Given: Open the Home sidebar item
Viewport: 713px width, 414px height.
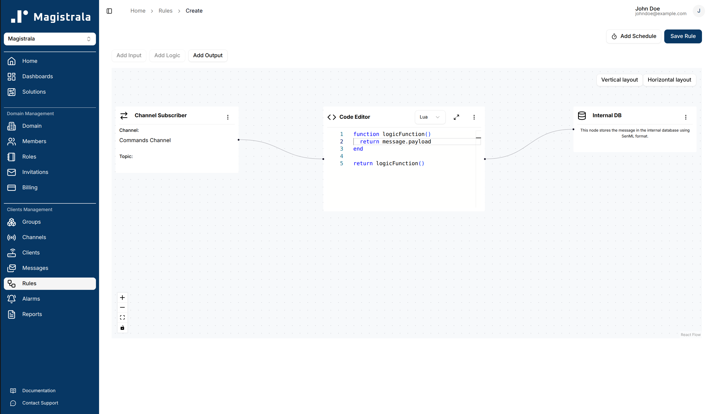Looking at the screenshot, I should click(50, 61).
